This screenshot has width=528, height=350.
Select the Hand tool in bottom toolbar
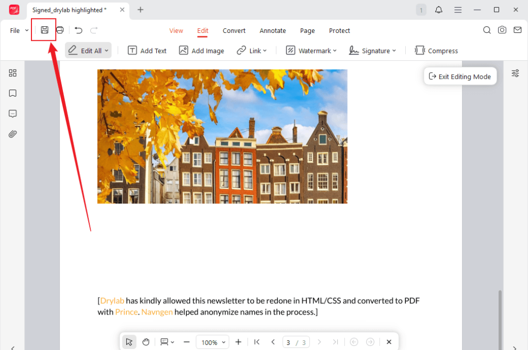pos(146,341)
